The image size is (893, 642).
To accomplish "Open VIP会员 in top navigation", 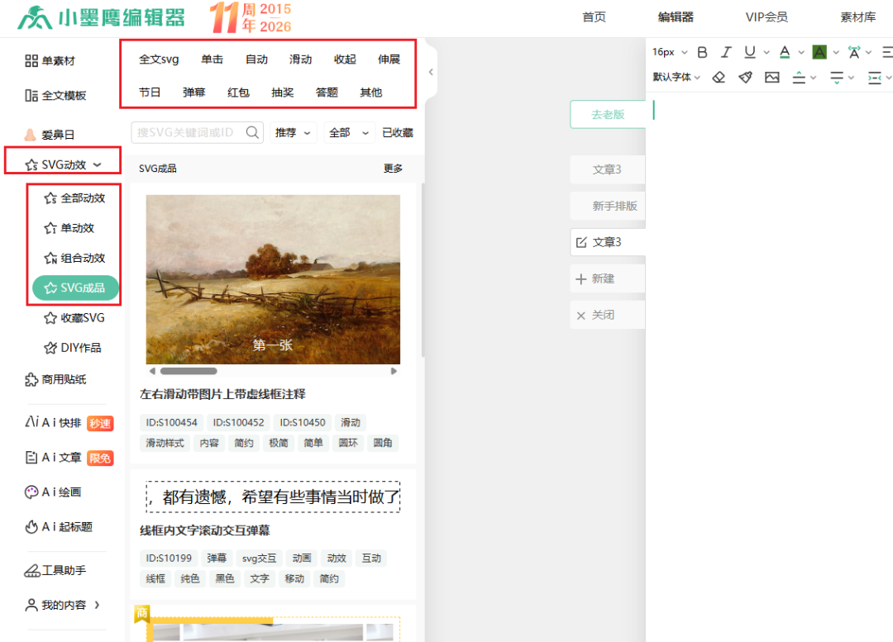I will [x=767, y=17].
